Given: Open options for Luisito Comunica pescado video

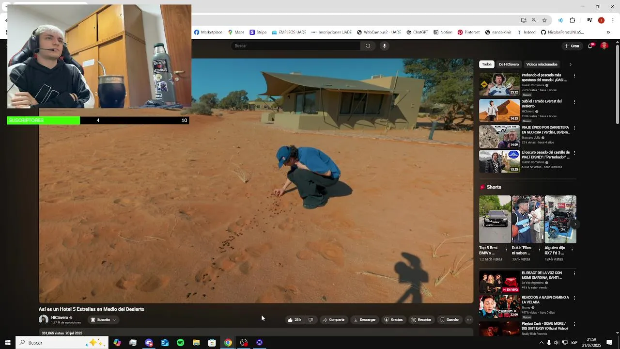Looking at the screenshot, I should point(574,76).
